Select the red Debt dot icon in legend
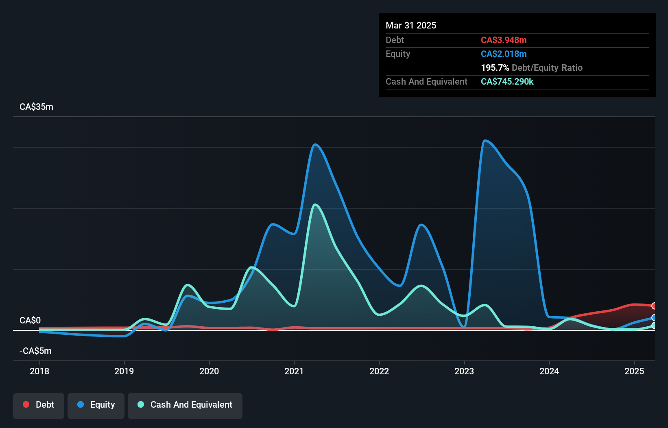Screen dimensions: 668x428 click(26, 404)
